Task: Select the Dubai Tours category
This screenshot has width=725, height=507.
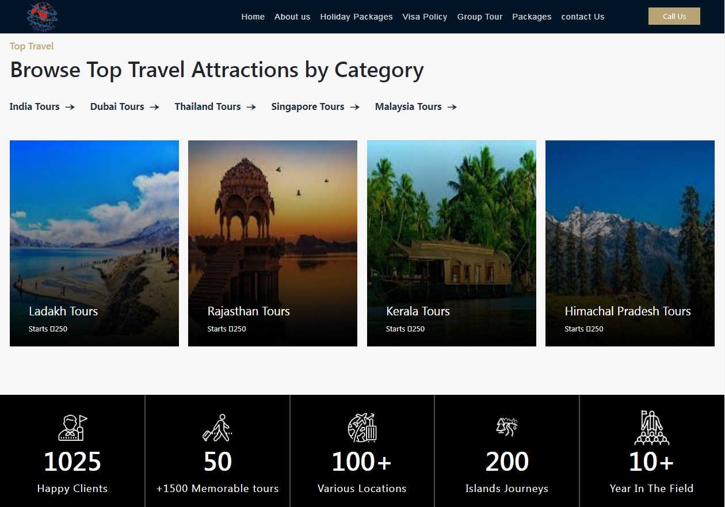Action: pos(117,106)
